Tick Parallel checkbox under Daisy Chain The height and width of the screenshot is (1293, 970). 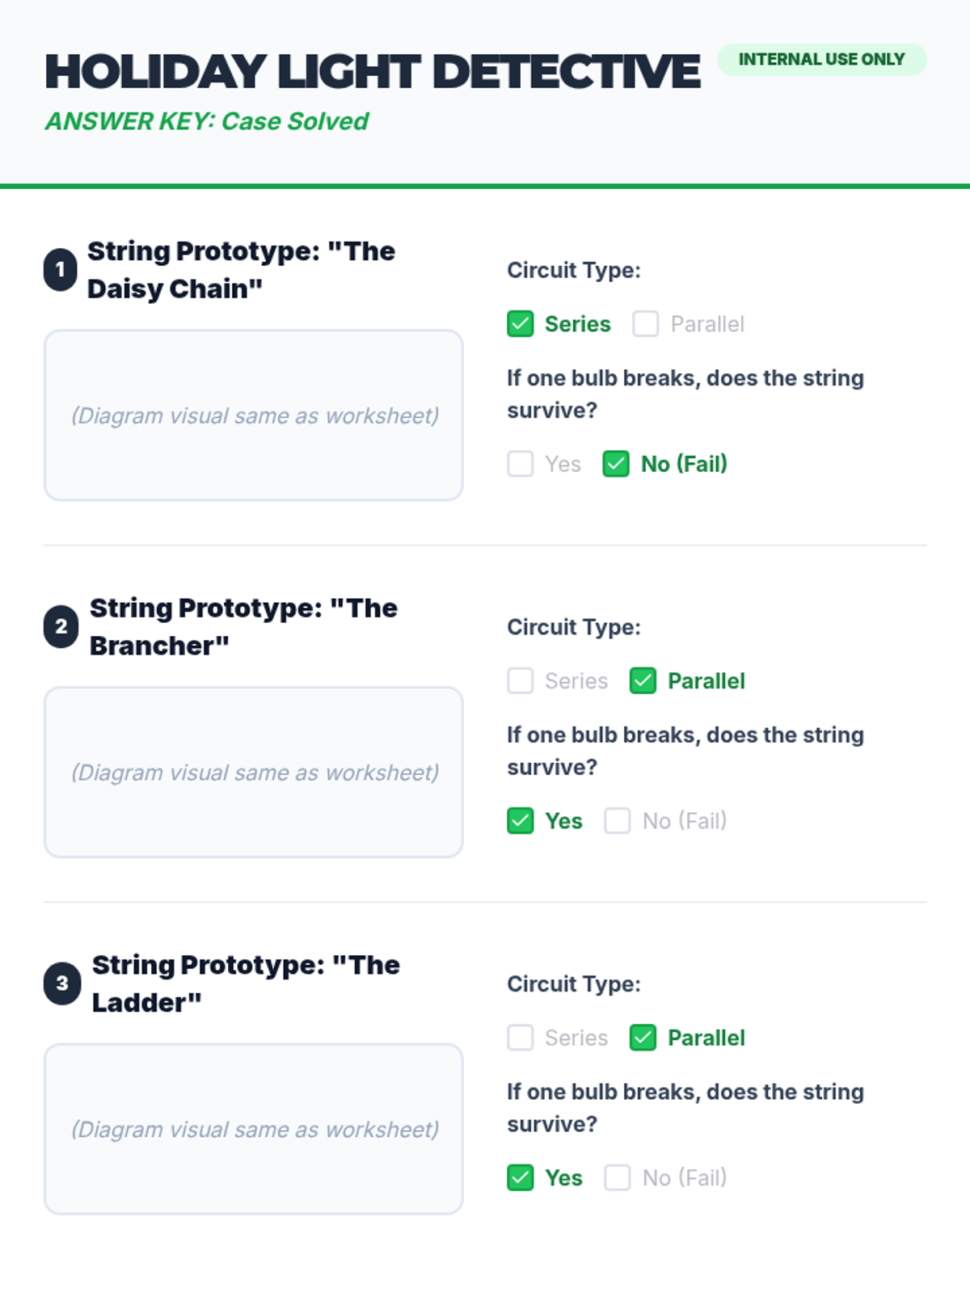(x=646, y=324)
